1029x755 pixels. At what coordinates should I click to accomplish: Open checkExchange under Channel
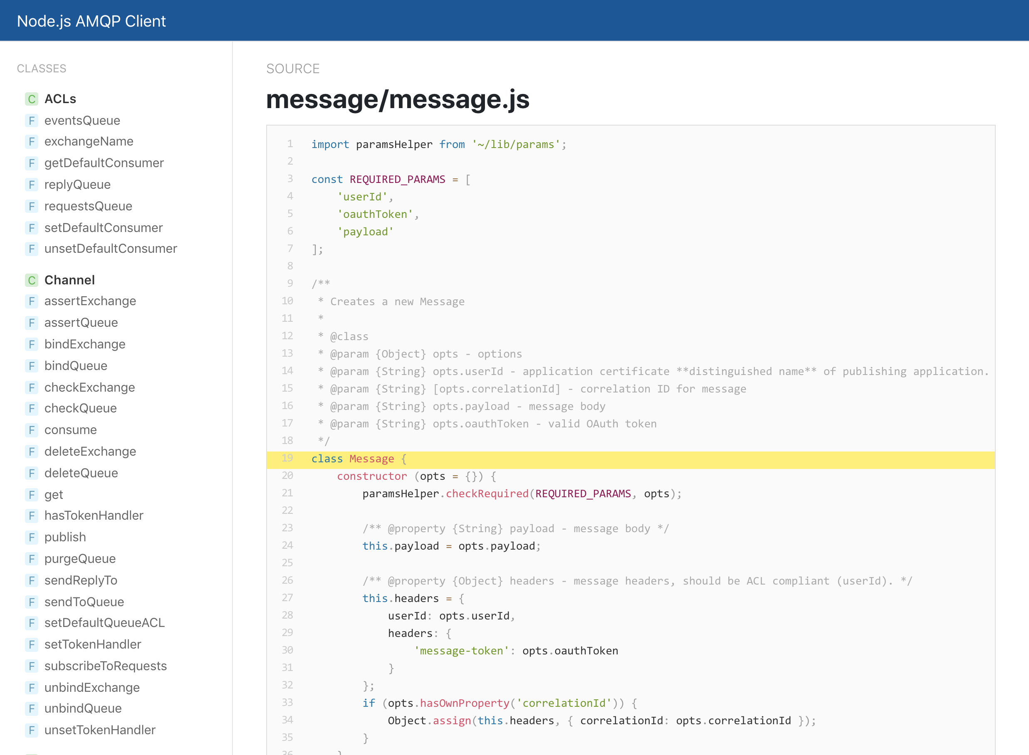[x=89, y=387]
